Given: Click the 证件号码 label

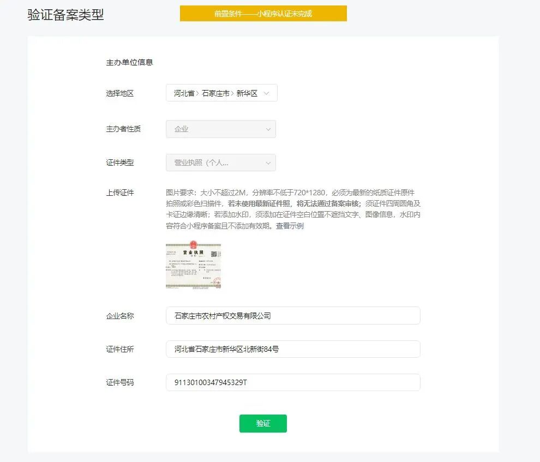Looking at the screenshot, I should click(x=120, y=382).
